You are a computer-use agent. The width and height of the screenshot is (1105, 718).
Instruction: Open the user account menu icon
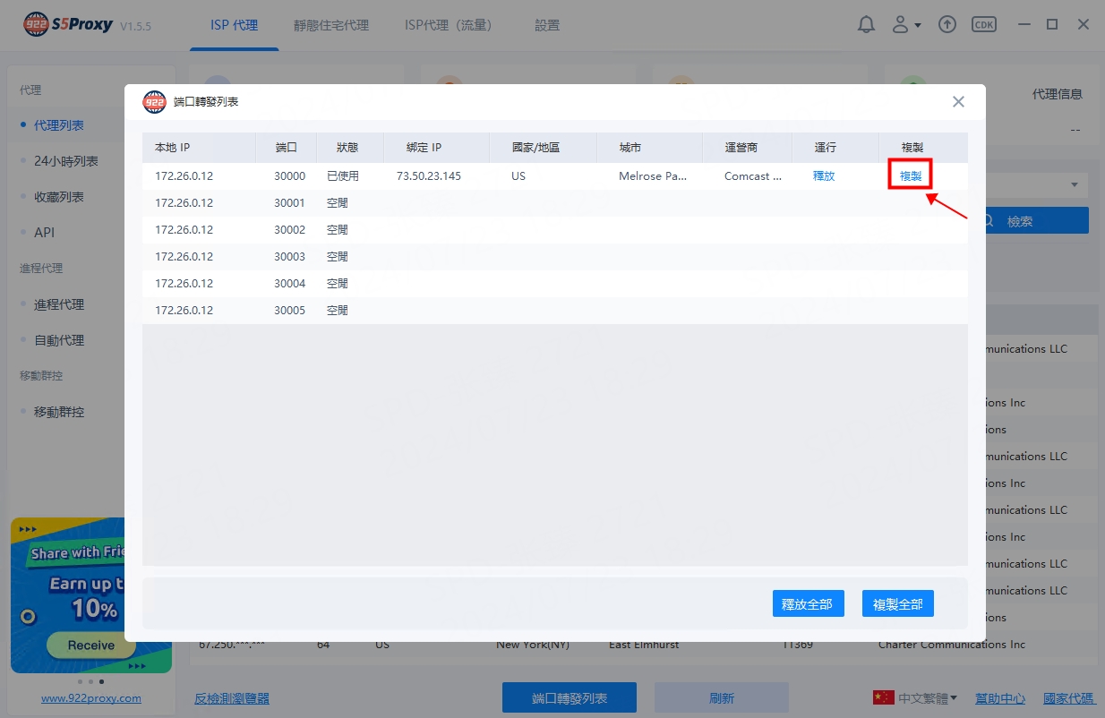click(900, 25)
